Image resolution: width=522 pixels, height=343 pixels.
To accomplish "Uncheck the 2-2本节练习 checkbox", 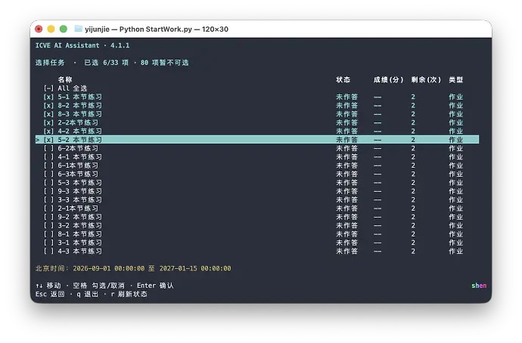I will tap(48, 122).
